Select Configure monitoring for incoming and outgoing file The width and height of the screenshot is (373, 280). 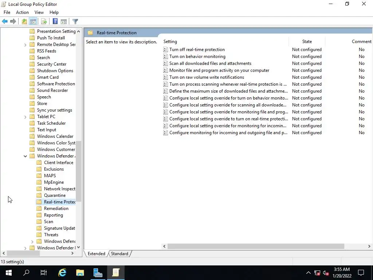click(x=228, y=133)
